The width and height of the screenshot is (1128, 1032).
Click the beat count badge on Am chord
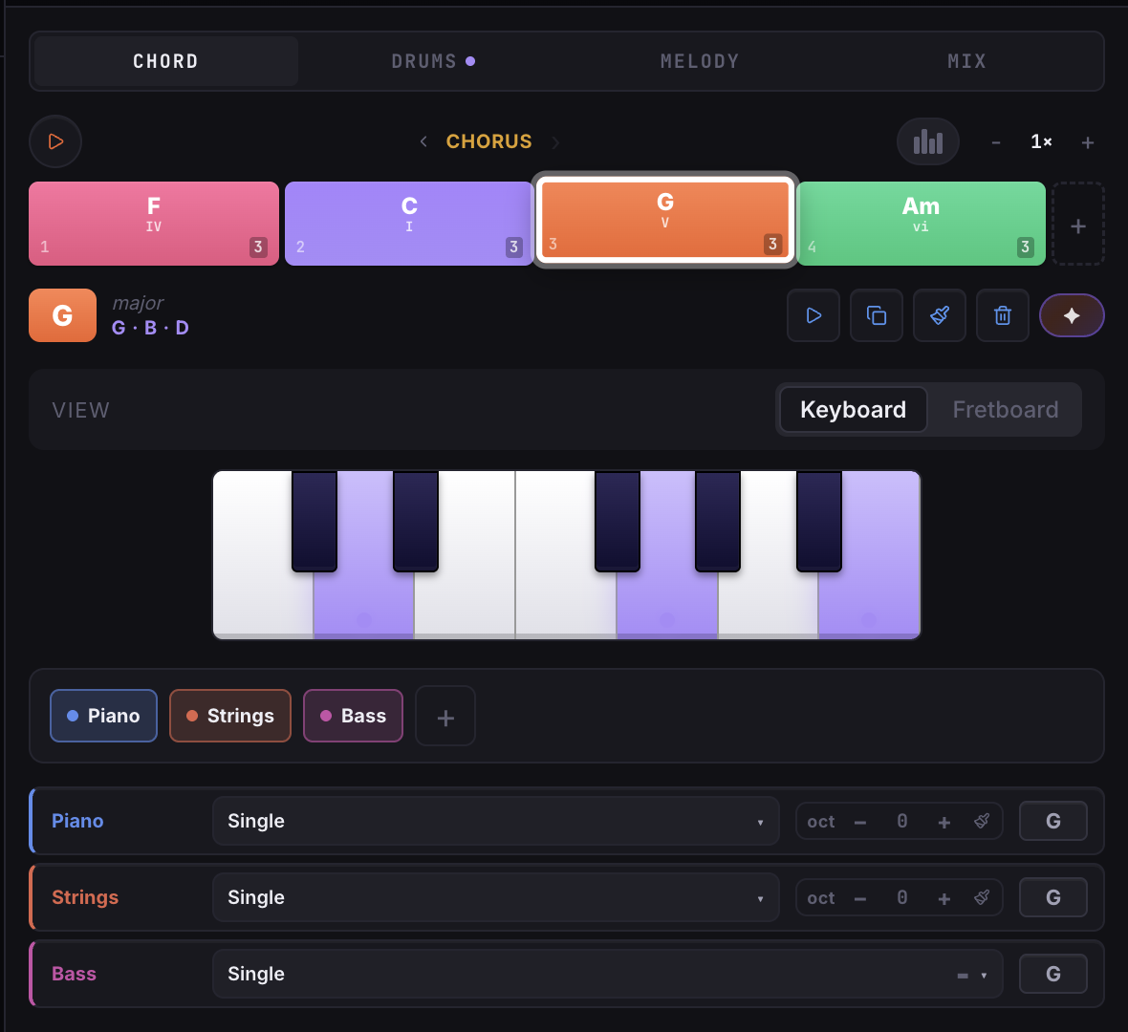[x=1025, y=247]
